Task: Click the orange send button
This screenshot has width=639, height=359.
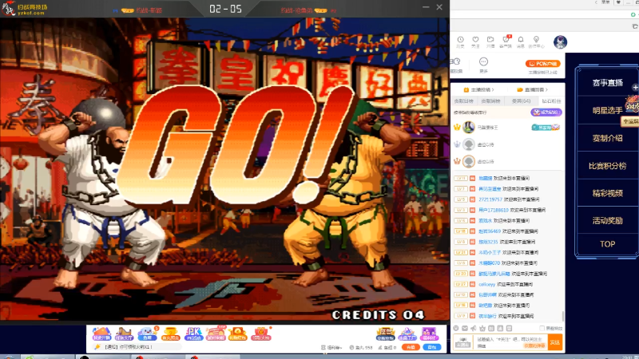Action: click(x=555, y=342)
